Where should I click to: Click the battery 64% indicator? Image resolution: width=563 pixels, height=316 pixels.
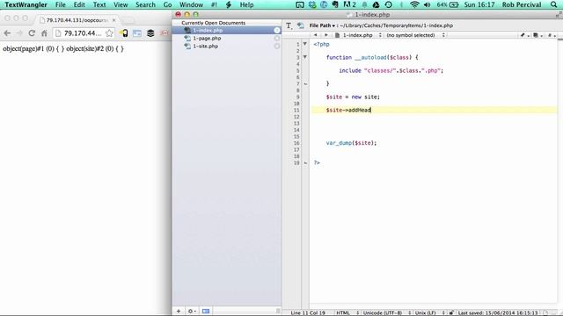(448, 4)
